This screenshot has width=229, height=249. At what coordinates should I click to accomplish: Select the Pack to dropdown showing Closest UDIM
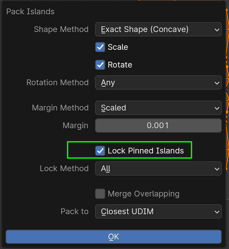click(158, 212)
